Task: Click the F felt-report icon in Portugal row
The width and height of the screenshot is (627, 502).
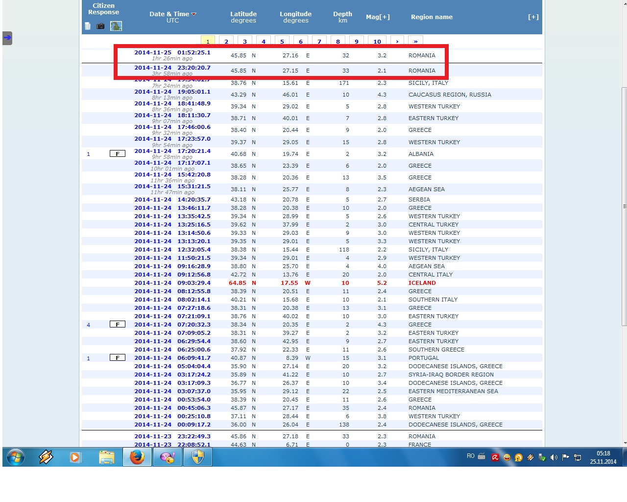Action: tap(118, 358)
